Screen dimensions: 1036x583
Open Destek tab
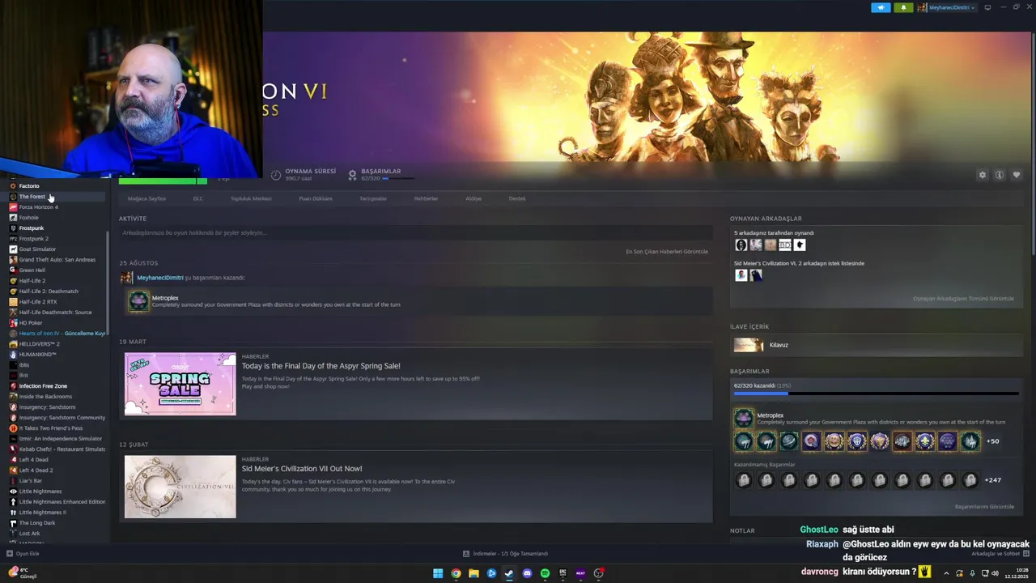[517, 198]
